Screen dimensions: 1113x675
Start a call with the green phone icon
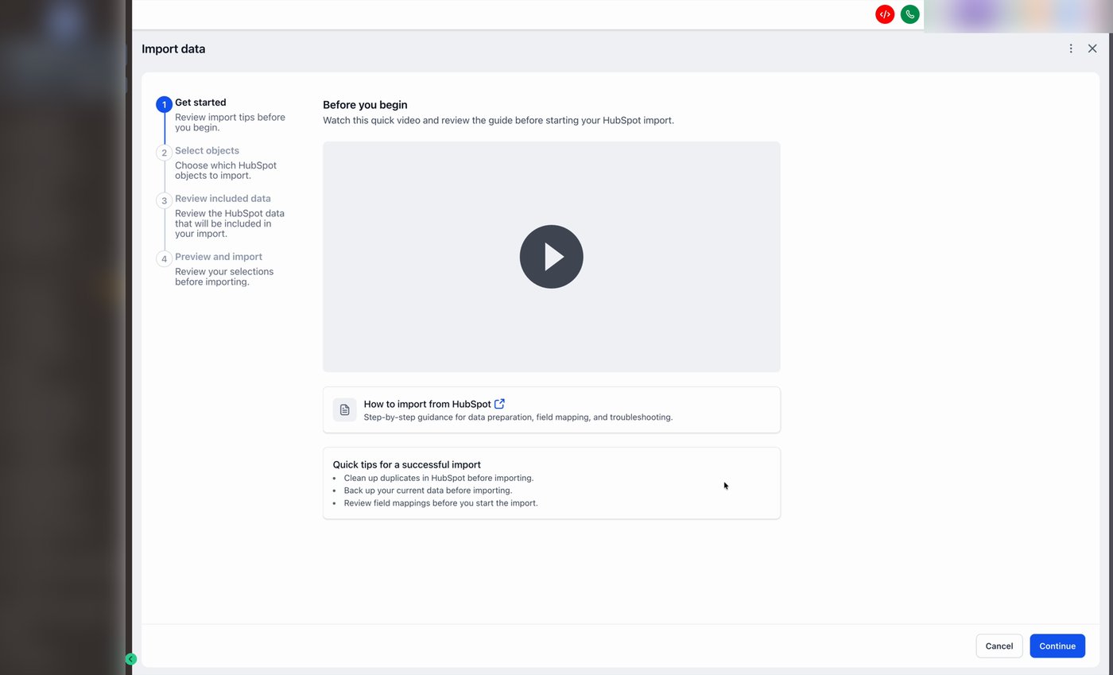tap(909, 14)
